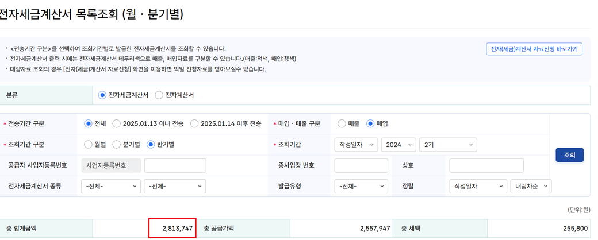
Task: Click the blue 조회 search button
Action: pos(569,155)
